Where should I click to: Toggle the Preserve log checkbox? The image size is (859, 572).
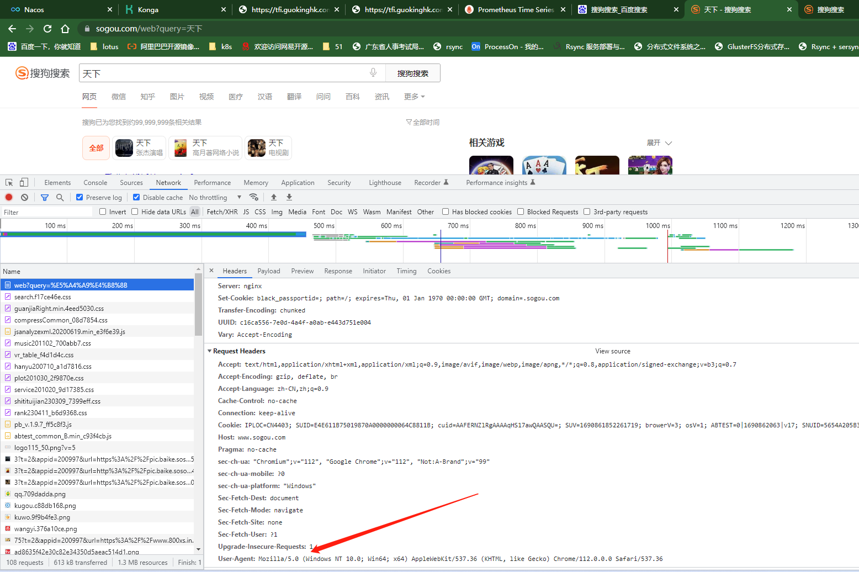point(79,197)
